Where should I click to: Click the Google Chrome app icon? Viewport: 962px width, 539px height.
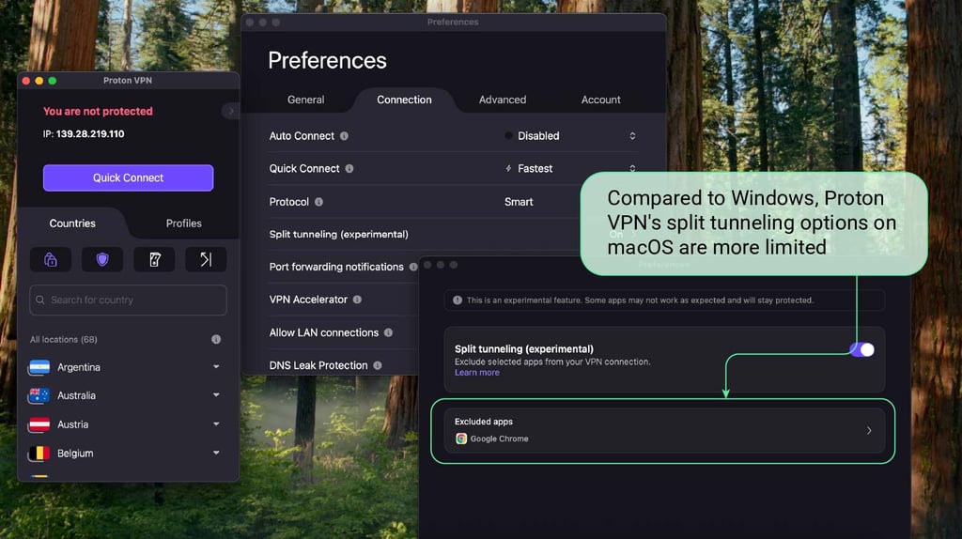[461, 439]
